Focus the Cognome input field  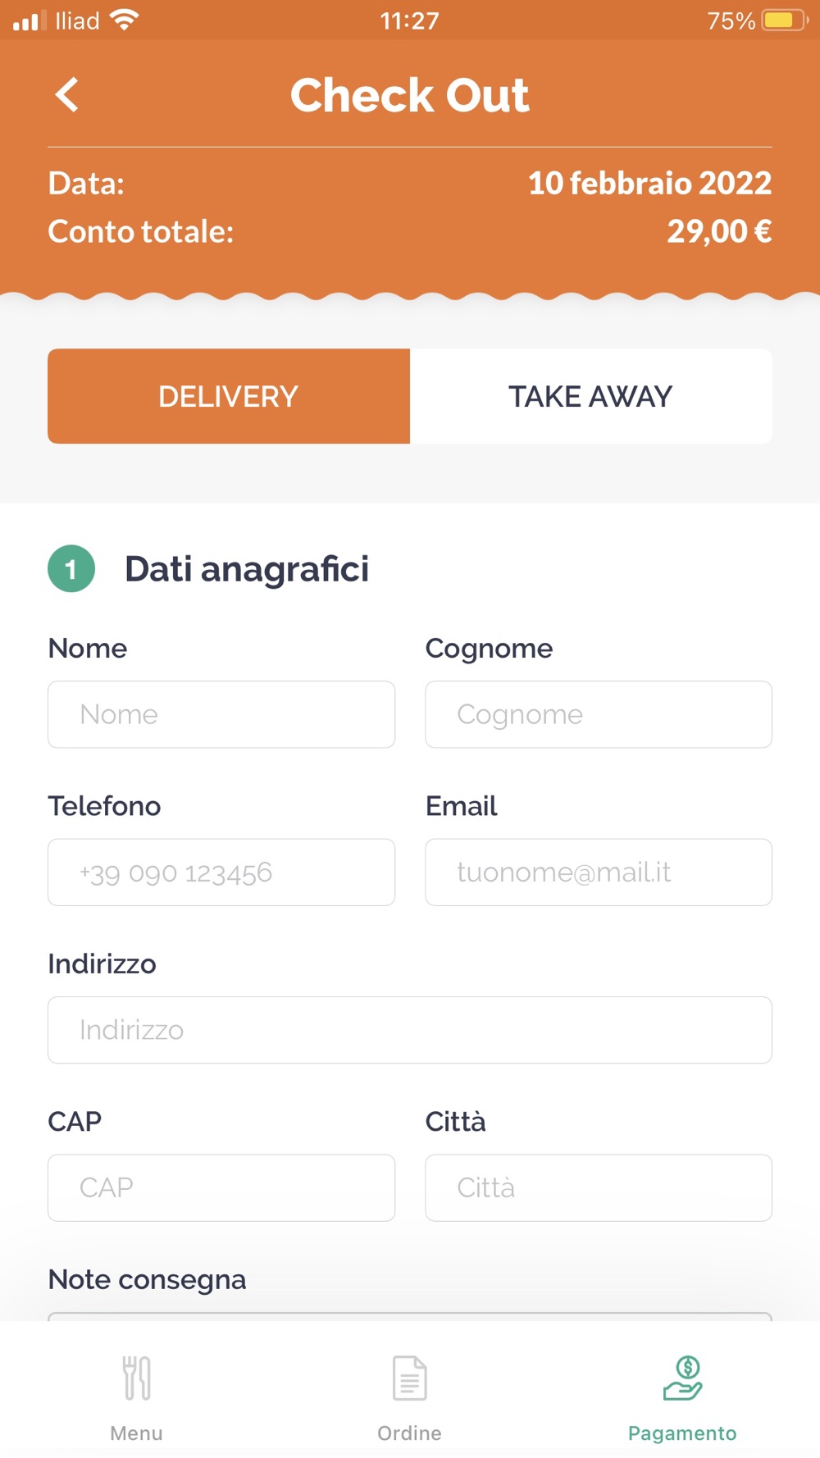click(599, 714)
